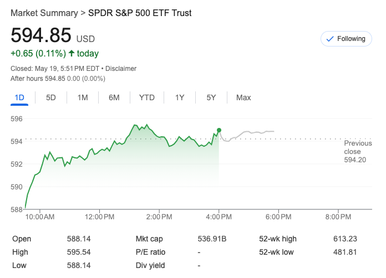
Task: Show the 1M chart range
Action: pyautogui.click(x=83, y=97)
